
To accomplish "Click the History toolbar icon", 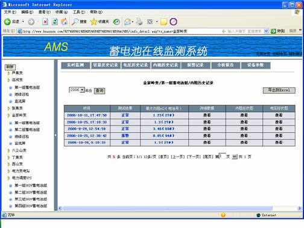I will (116, 22).
